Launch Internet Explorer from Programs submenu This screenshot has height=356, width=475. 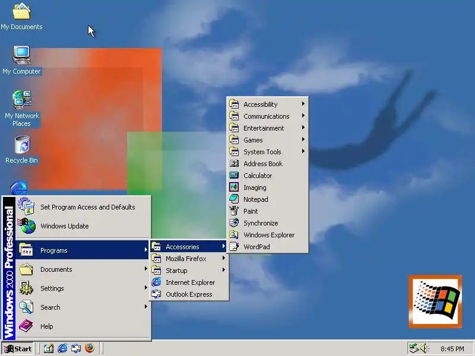tap(189, 282)
